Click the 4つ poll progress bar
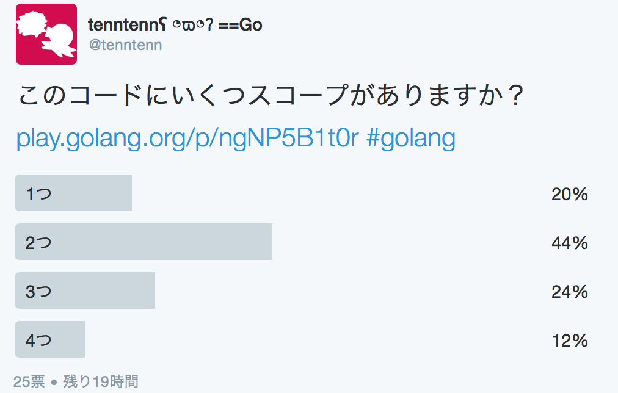This screenshot has width=618, height=393. click(x=49, y=339)
